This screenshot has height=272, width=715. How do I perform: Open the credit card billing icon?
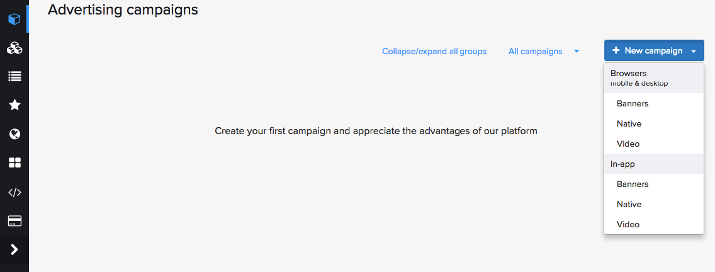[x=14, y=221]
